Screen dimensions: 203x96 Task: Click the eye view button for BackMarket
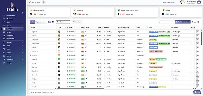tap(198, 44)
